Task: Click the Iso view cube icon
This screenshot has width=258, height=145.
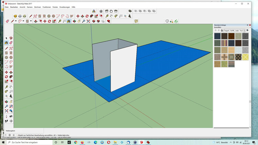Action: (15, 16)
